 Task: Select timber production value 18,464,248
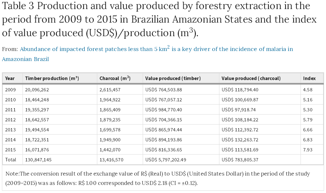(37, 100)
